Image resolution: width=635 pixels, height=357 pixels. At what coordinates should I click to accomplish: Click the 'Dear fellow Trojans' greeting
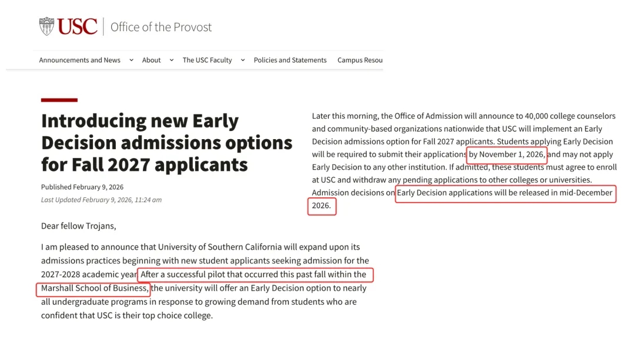click(x=79, y=226)
